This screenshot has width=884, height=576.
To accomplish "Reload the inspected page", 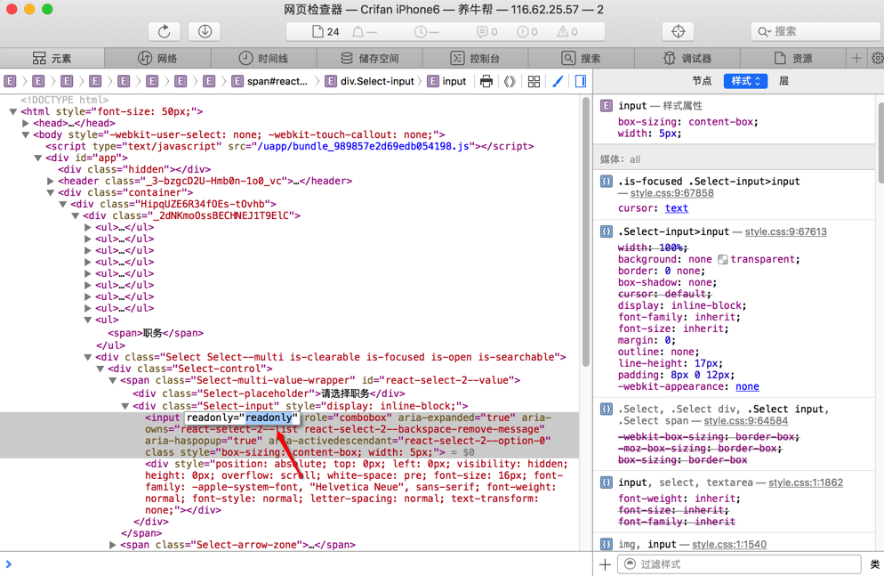I will point(164,31).
